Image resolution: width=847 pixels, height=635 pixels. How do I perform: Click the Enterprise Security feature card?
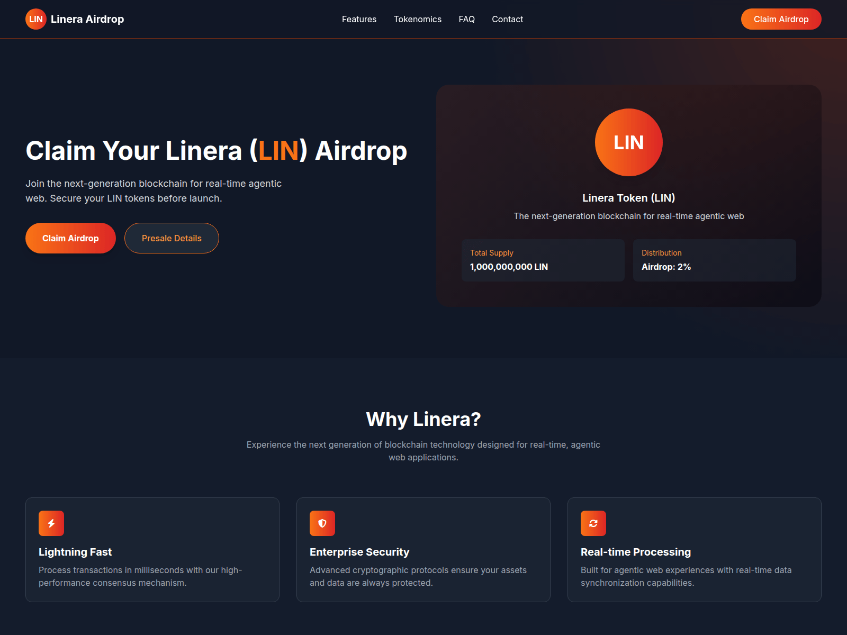click(424, 550)
